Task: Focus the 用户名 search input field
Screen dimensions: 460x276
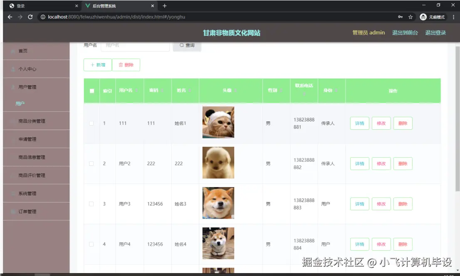Action: coord(135,45)
